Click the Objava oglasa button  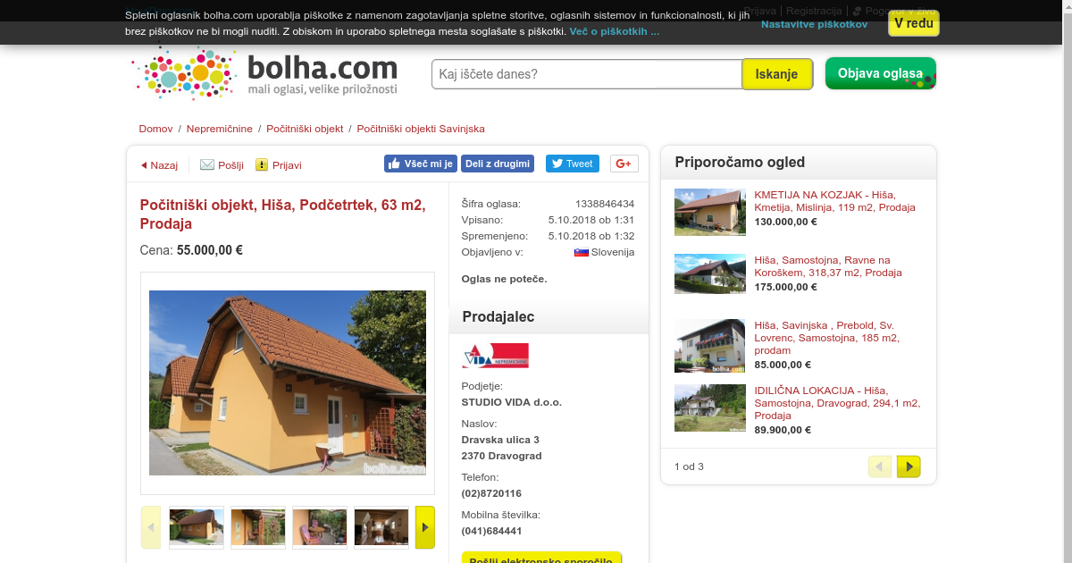(x=881, y=73)
